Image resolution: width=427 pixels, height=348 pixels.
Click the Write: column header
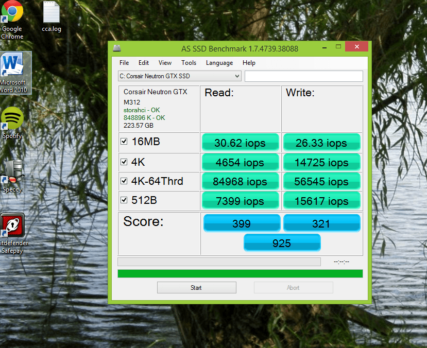pyautogui.click(x=300, y=93)
